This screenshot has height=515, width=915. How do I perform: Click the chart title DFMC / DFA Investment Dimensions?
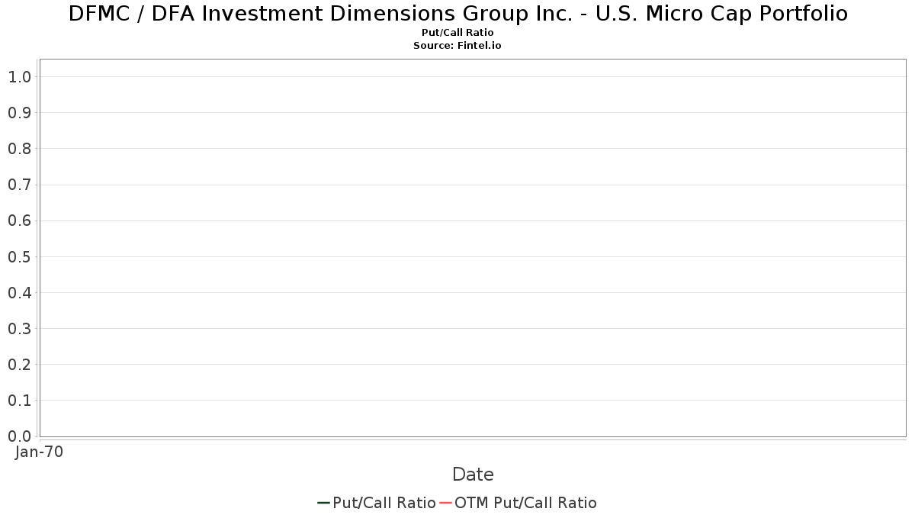457,14
